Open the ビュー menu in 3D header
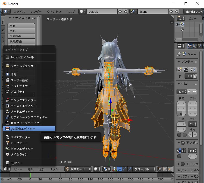This screenshot has width=204, height=183. 18,169
